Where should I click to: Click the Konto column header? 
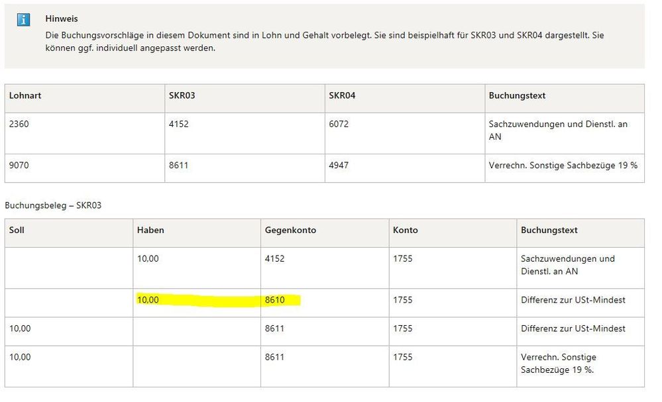click(405, 230)
